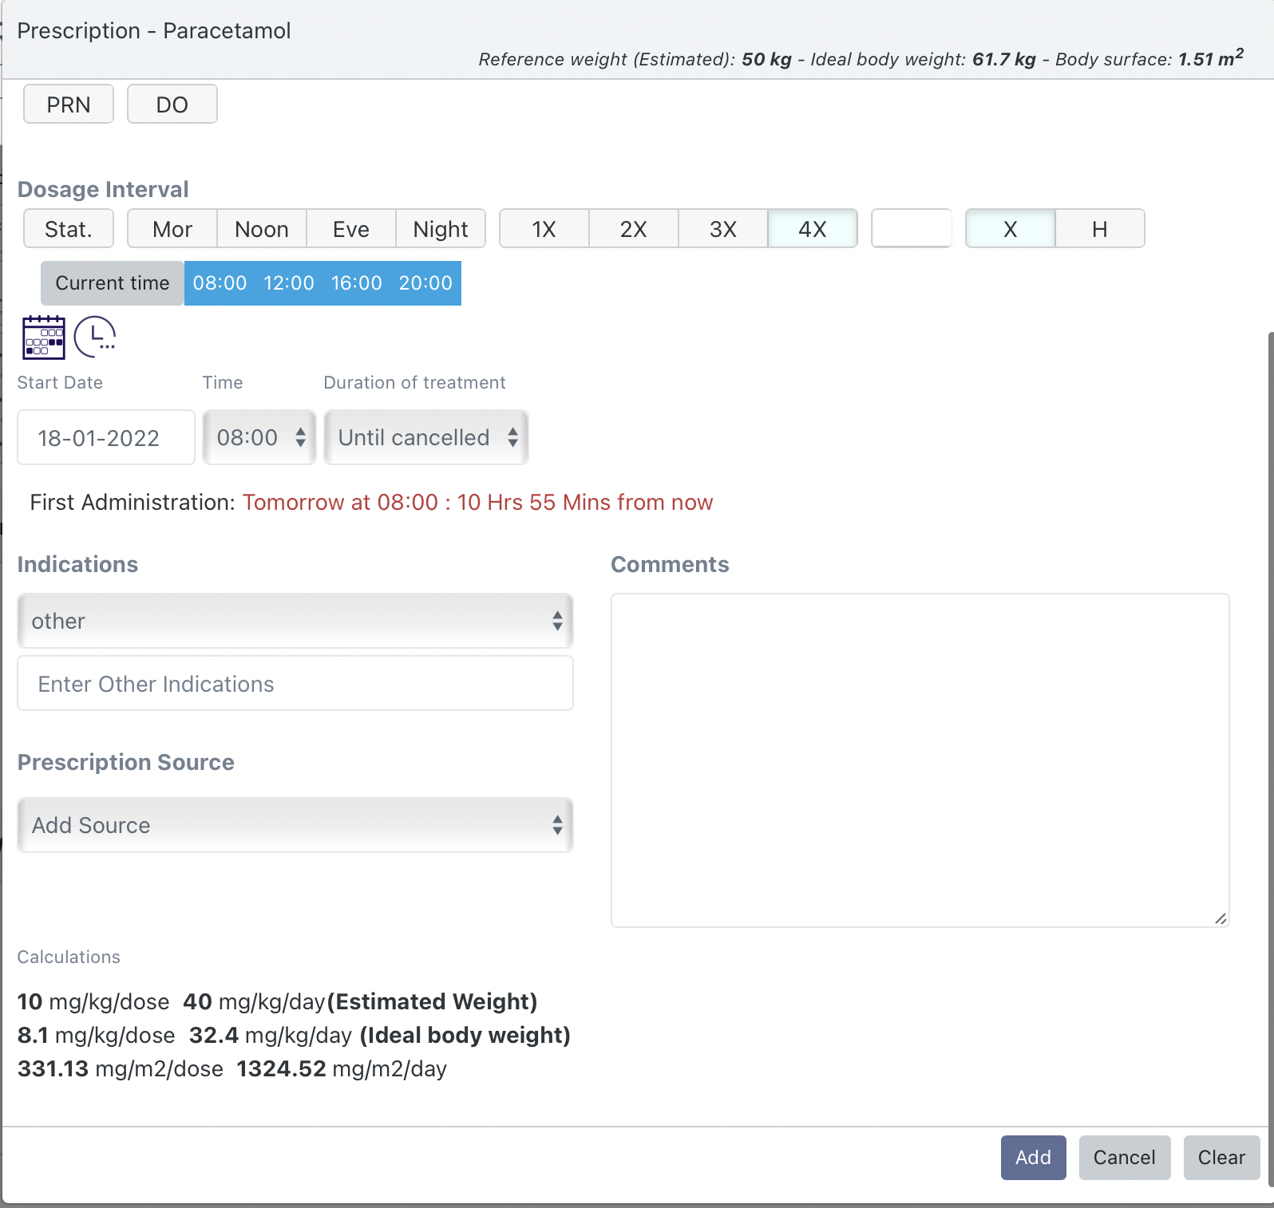The image size is (1274, 1208).
Task: Select the Stat. dosage interval
Action: (x=69, y=229)
